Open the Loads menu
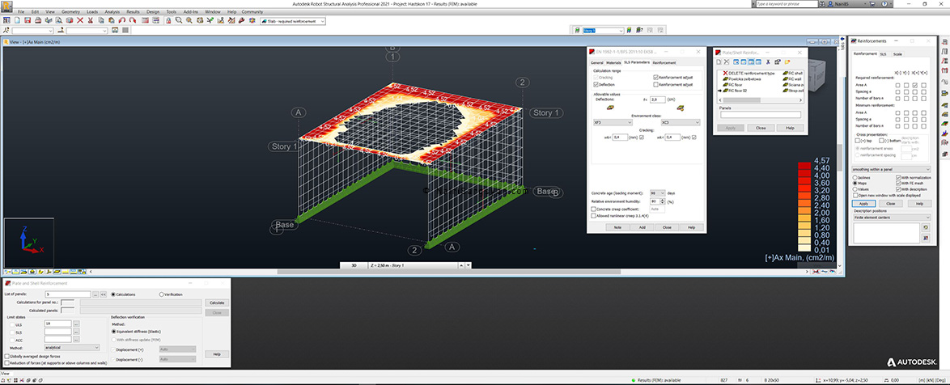The width and height of the screenshot is (950, 385). (x=92, y=11)
